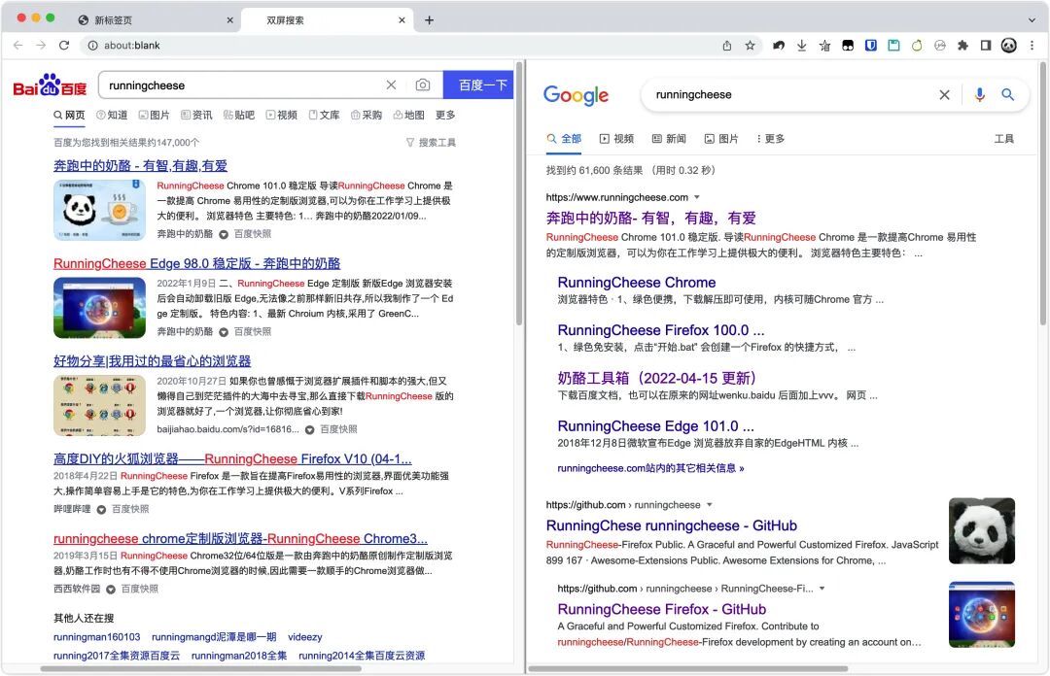Click Google voice search microphone
Screen dimensions: 1050x676
[x=980, y=95]
